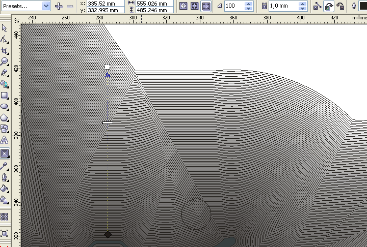Screen dimensions: 367x247
Task: Decrease contour offset value
Action: point(302,9)
